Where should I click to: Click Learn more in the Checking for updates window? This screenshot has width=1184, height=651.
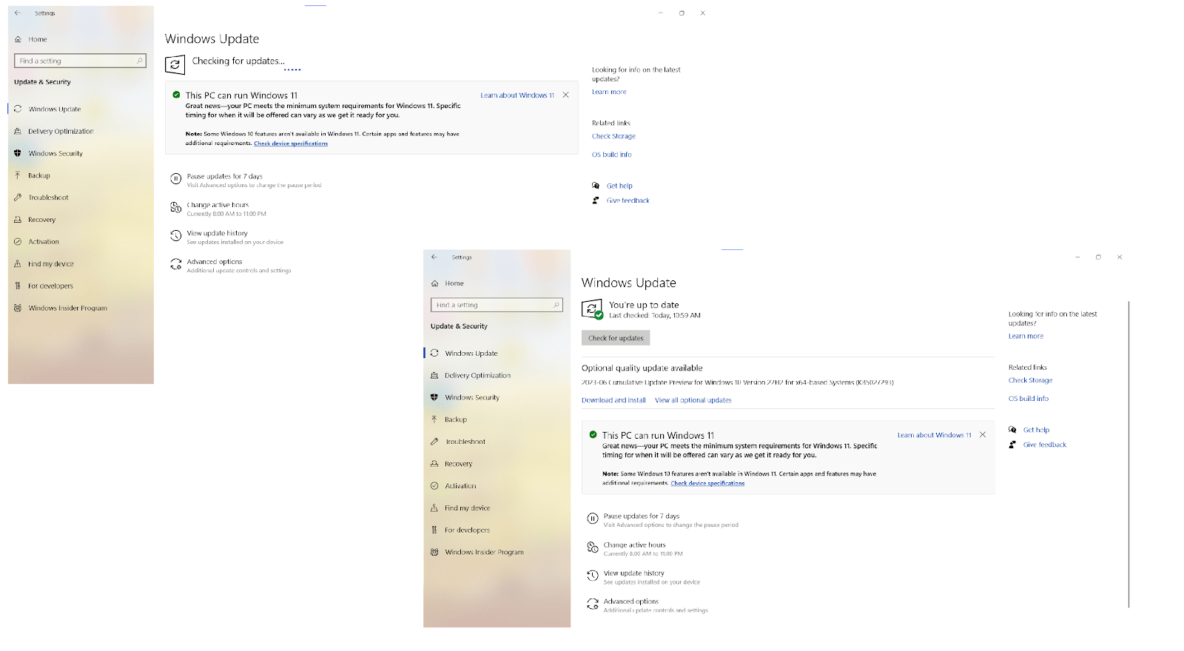pyautogui.click(x=609, y=92)
